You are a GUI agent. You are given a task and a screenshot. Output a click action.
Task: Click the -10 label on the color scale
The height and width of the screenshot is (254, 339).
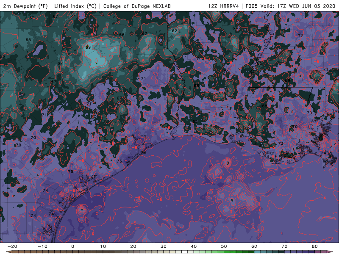coord(42,246)
